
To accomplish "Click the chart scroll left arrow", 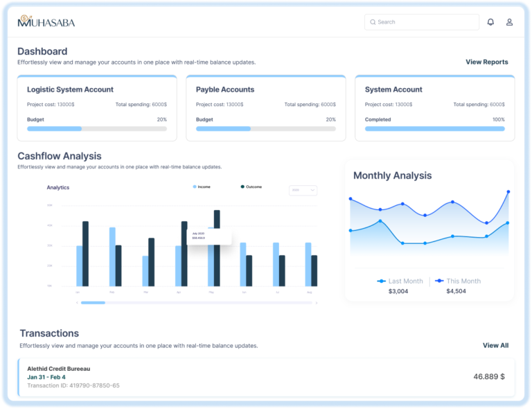I will [77, 302].
